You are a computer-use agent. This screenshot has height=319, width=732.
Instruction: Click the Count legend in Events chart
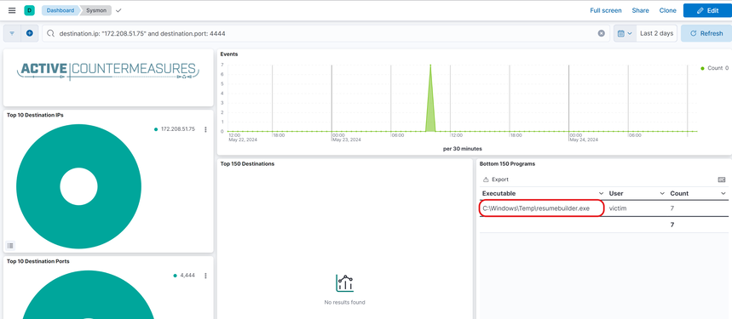(714, 68)
